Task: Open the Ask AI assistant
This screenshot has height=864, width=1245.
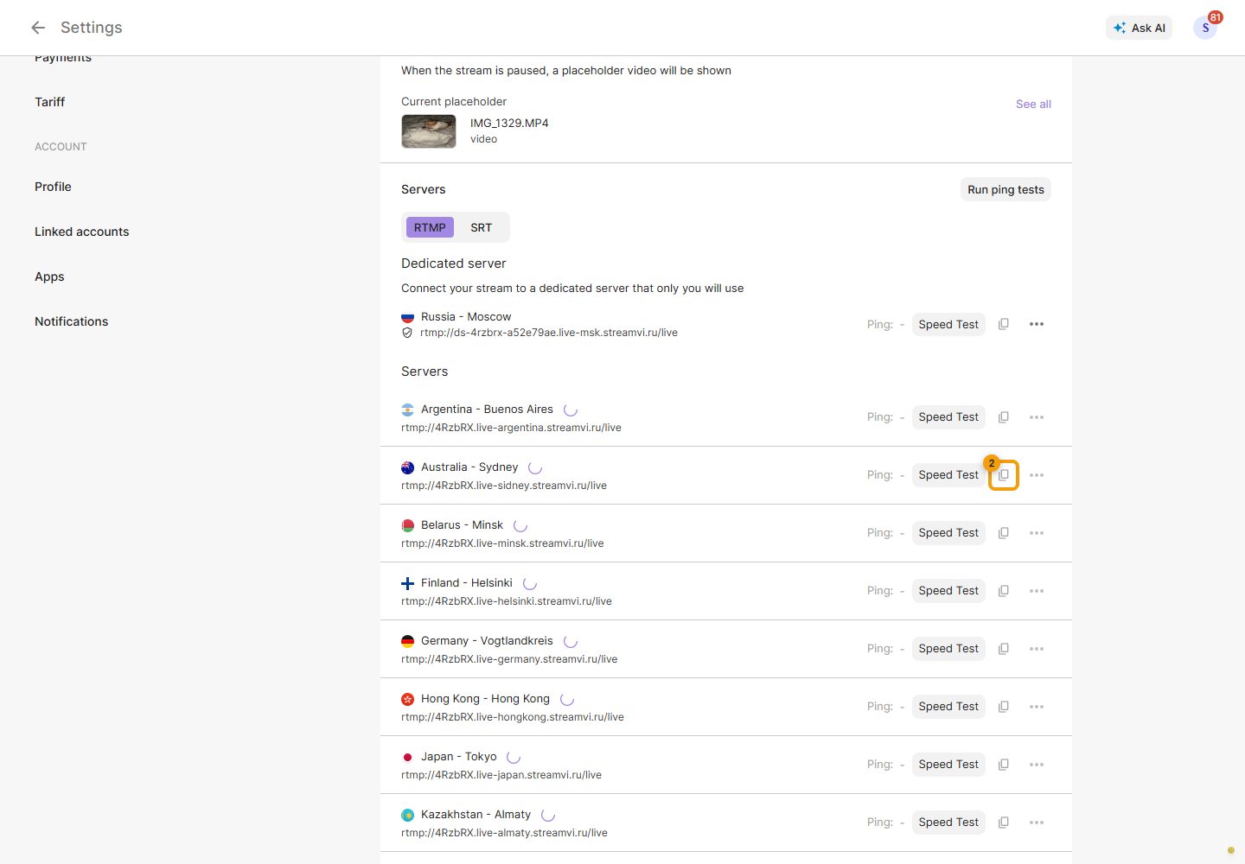Action: coord(1139,28)
